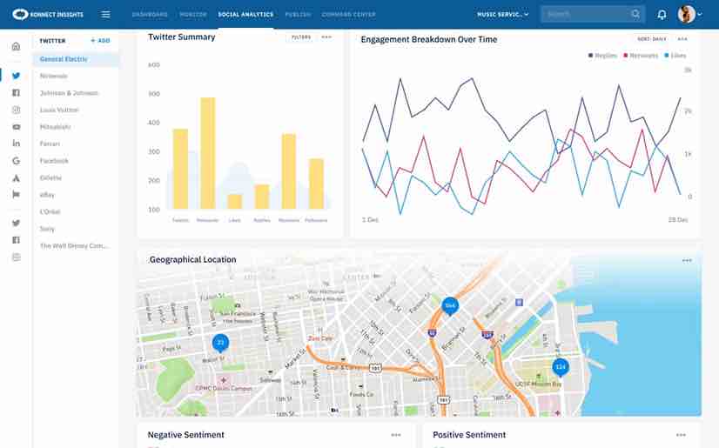Go to home icon in sidebar
This screenshot has height=448, width=719.
16,46
